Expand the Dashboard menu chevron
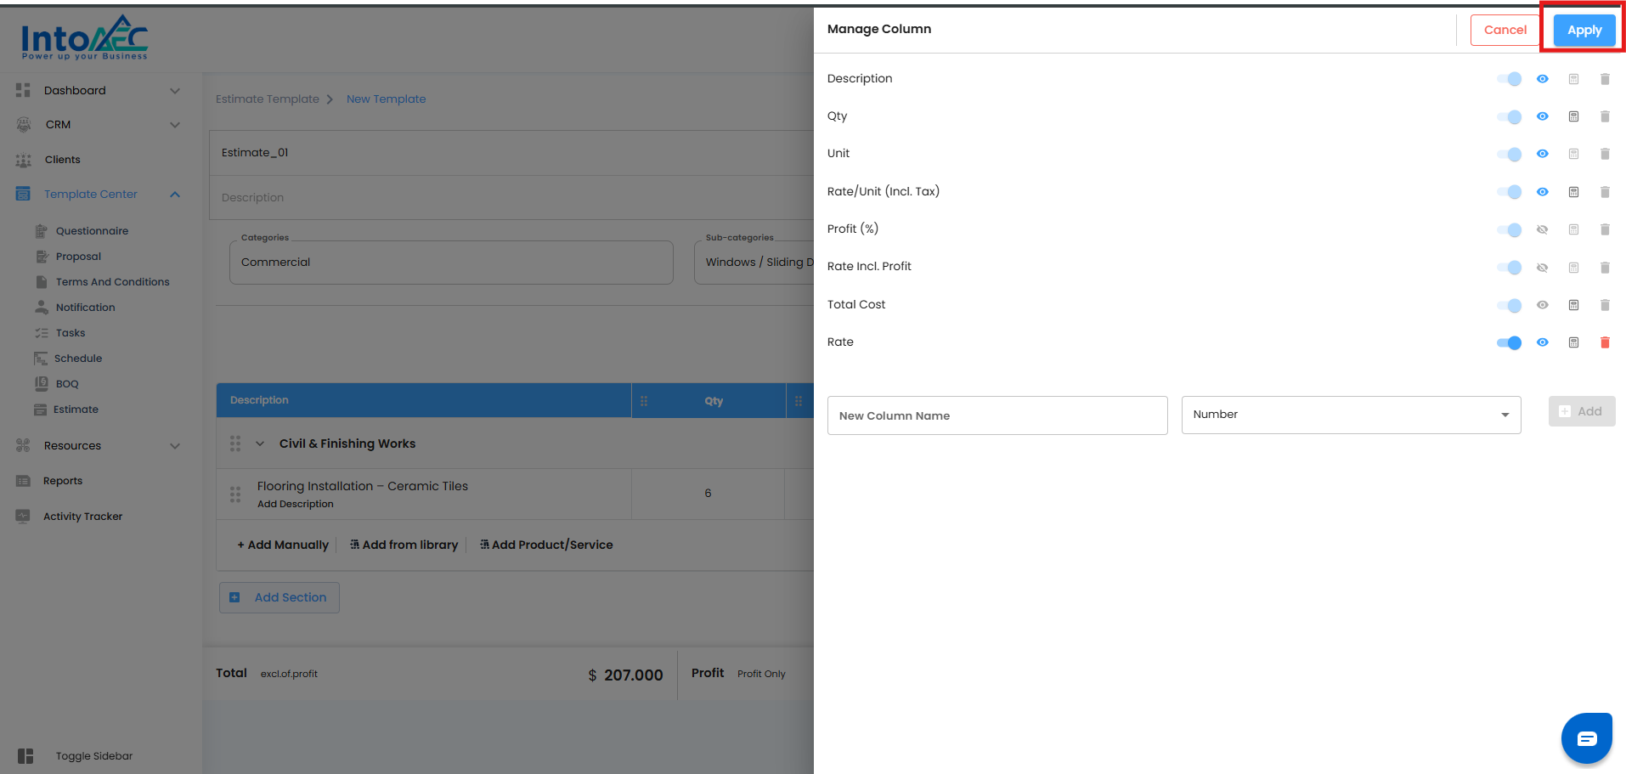This screenshot has height=774, width=1626. (x=175, y=91)
